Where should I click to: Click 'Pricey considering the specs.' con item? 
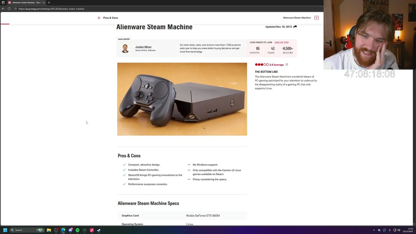210,179
